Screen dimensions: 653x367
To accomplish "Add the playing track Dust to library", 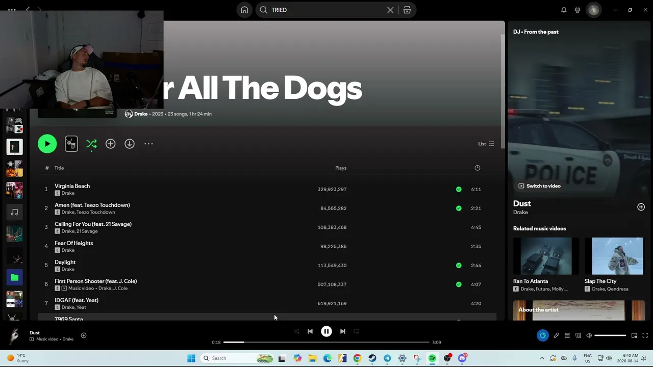I will pyautogui.click(x=84, y=335).
